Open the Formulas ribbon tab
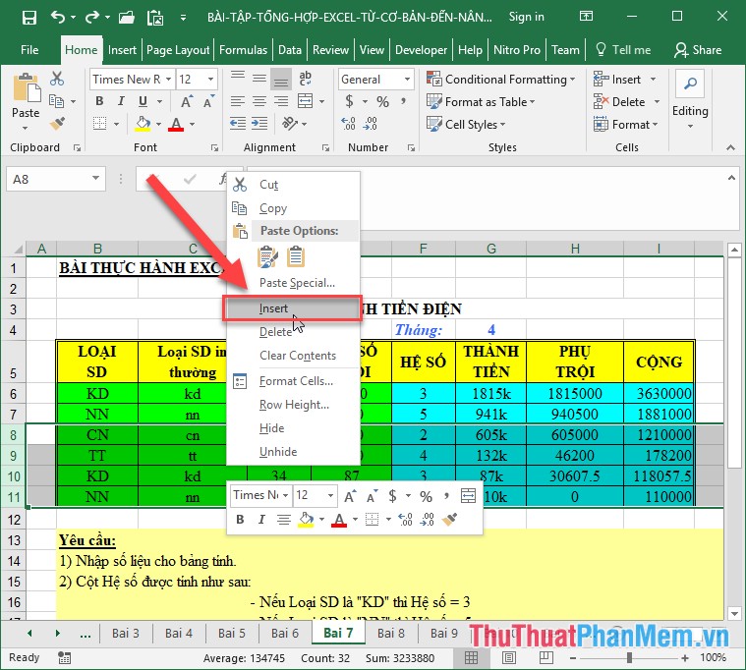The width and height of the screenshot is (746, 670). pos(243,50)
